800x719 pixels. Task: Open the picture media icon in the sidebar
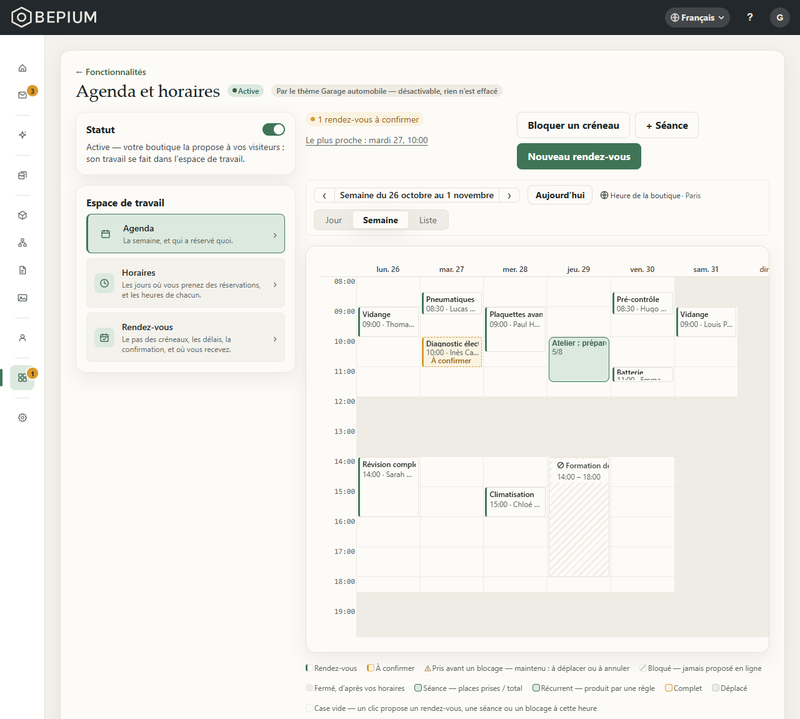[x=22, y=298]
